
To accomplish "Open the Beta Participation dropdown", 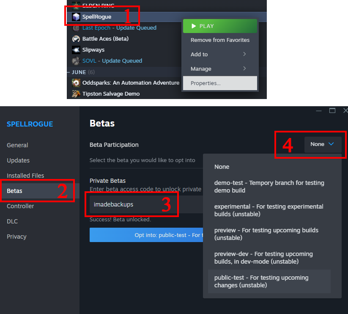I will tap(323, 144).
